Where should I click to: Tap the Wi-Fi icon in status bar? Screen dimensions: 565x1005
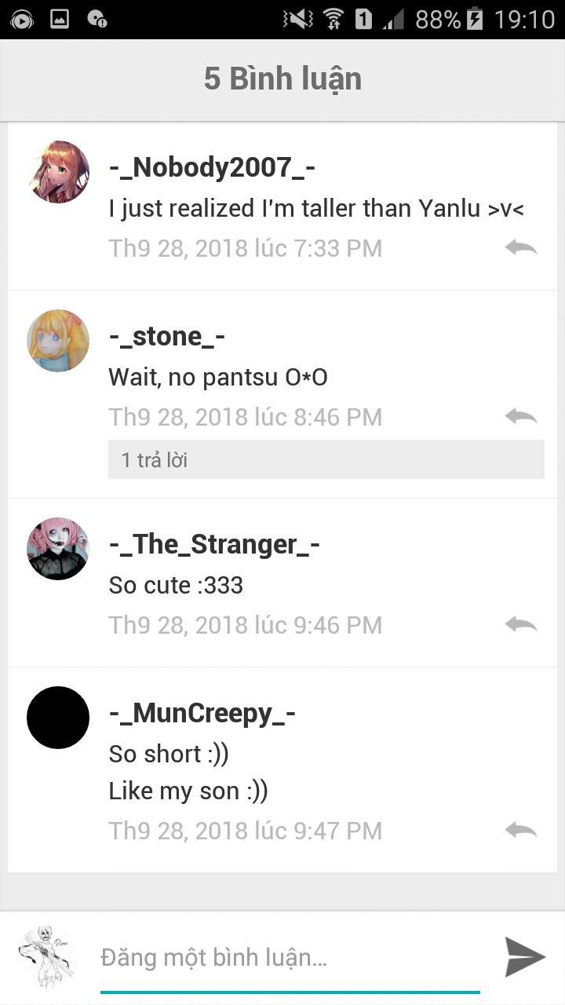334,19
